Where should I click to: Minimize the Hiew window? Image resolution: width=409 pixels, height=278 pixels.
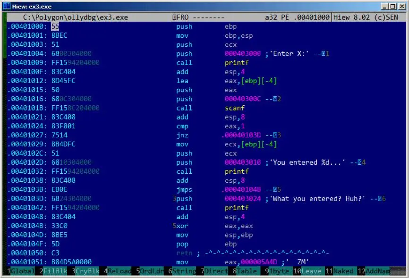384,6
